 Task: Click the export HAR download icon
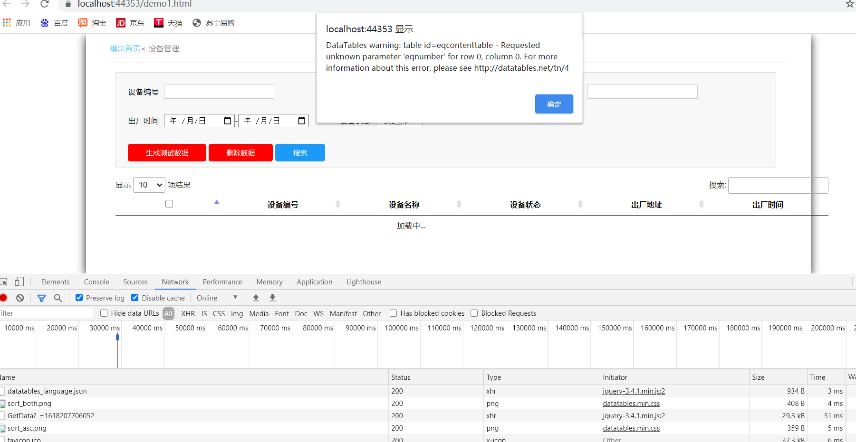[272, 298]
